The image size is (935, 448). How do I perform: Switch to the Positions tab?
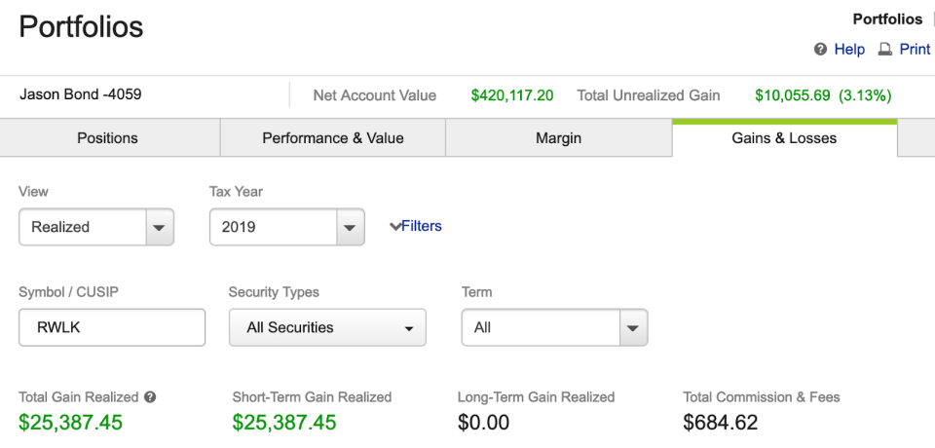click(108, 138)
